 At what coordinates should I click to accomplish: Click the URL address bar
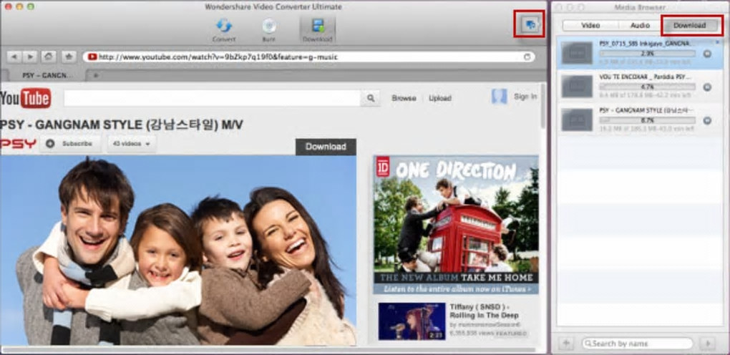point(309,57)
